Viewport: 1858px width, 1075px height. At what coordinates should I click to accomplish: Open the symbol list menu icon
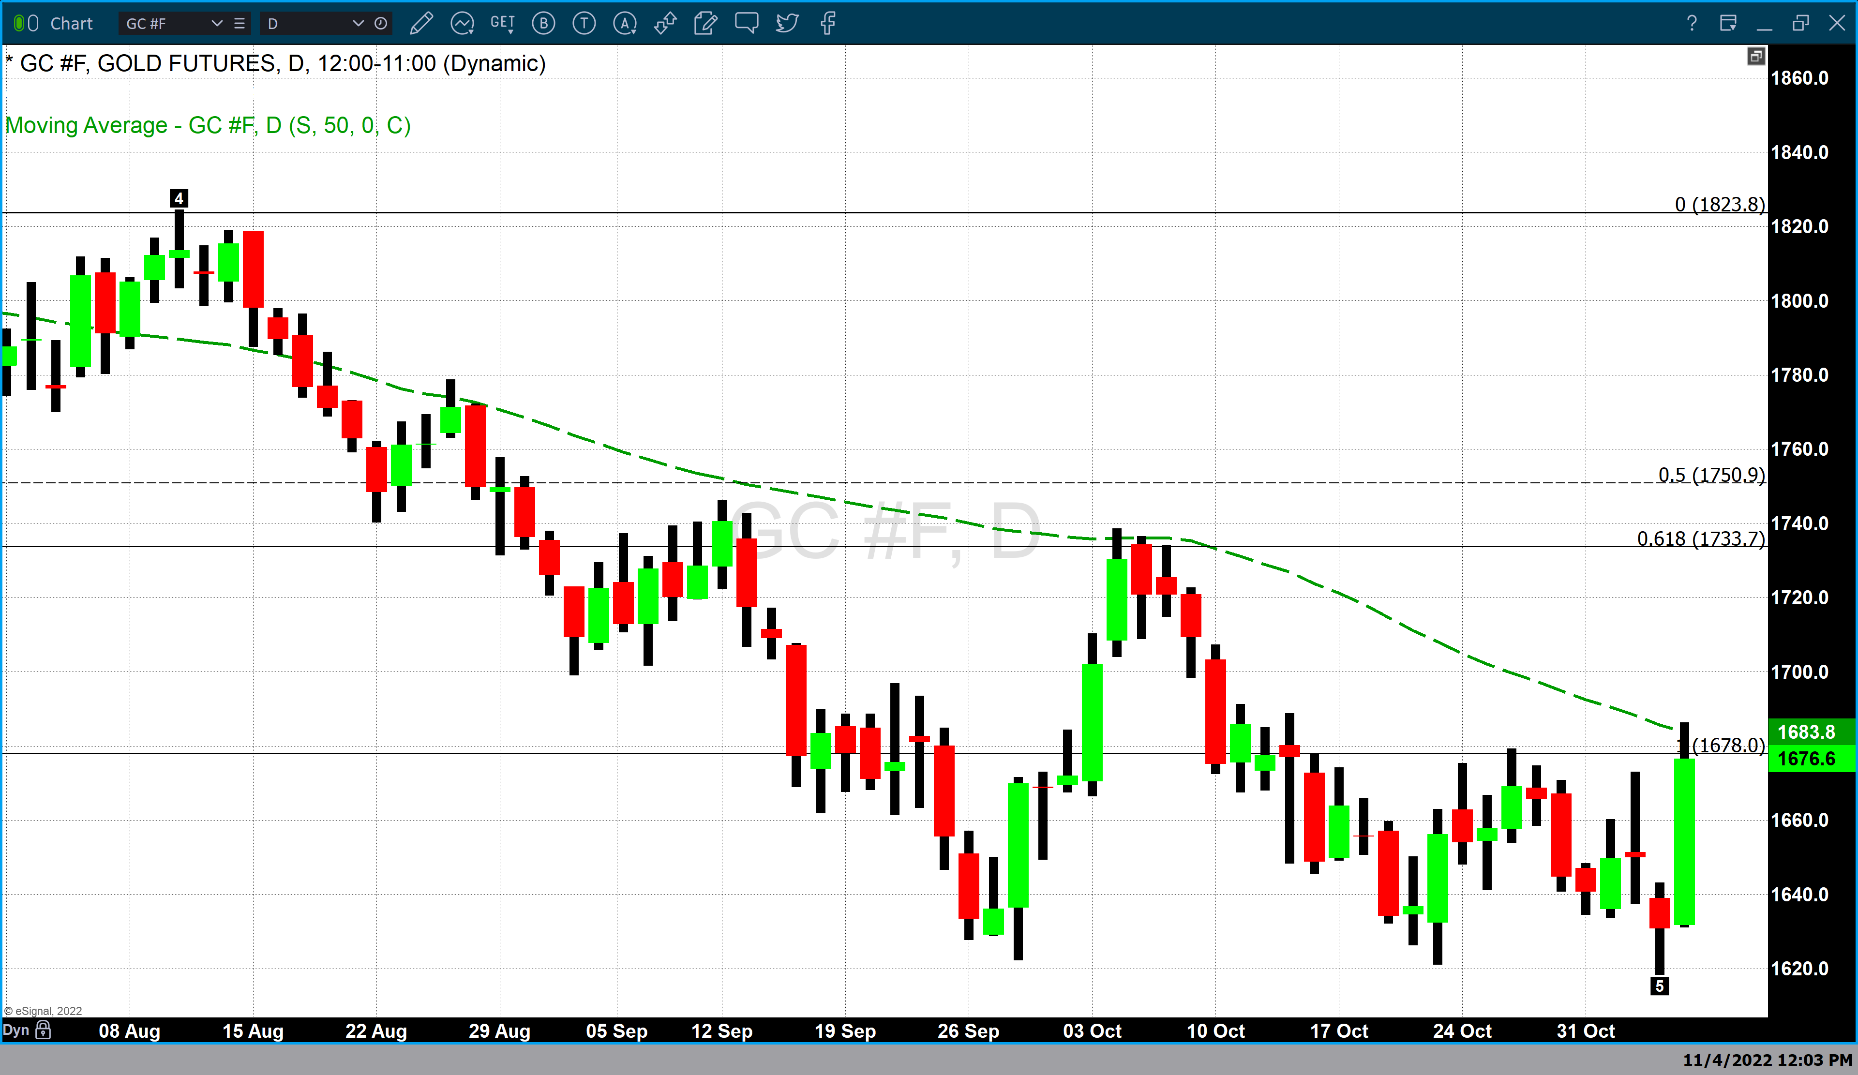pyautogui.click(x=240, y=24)
